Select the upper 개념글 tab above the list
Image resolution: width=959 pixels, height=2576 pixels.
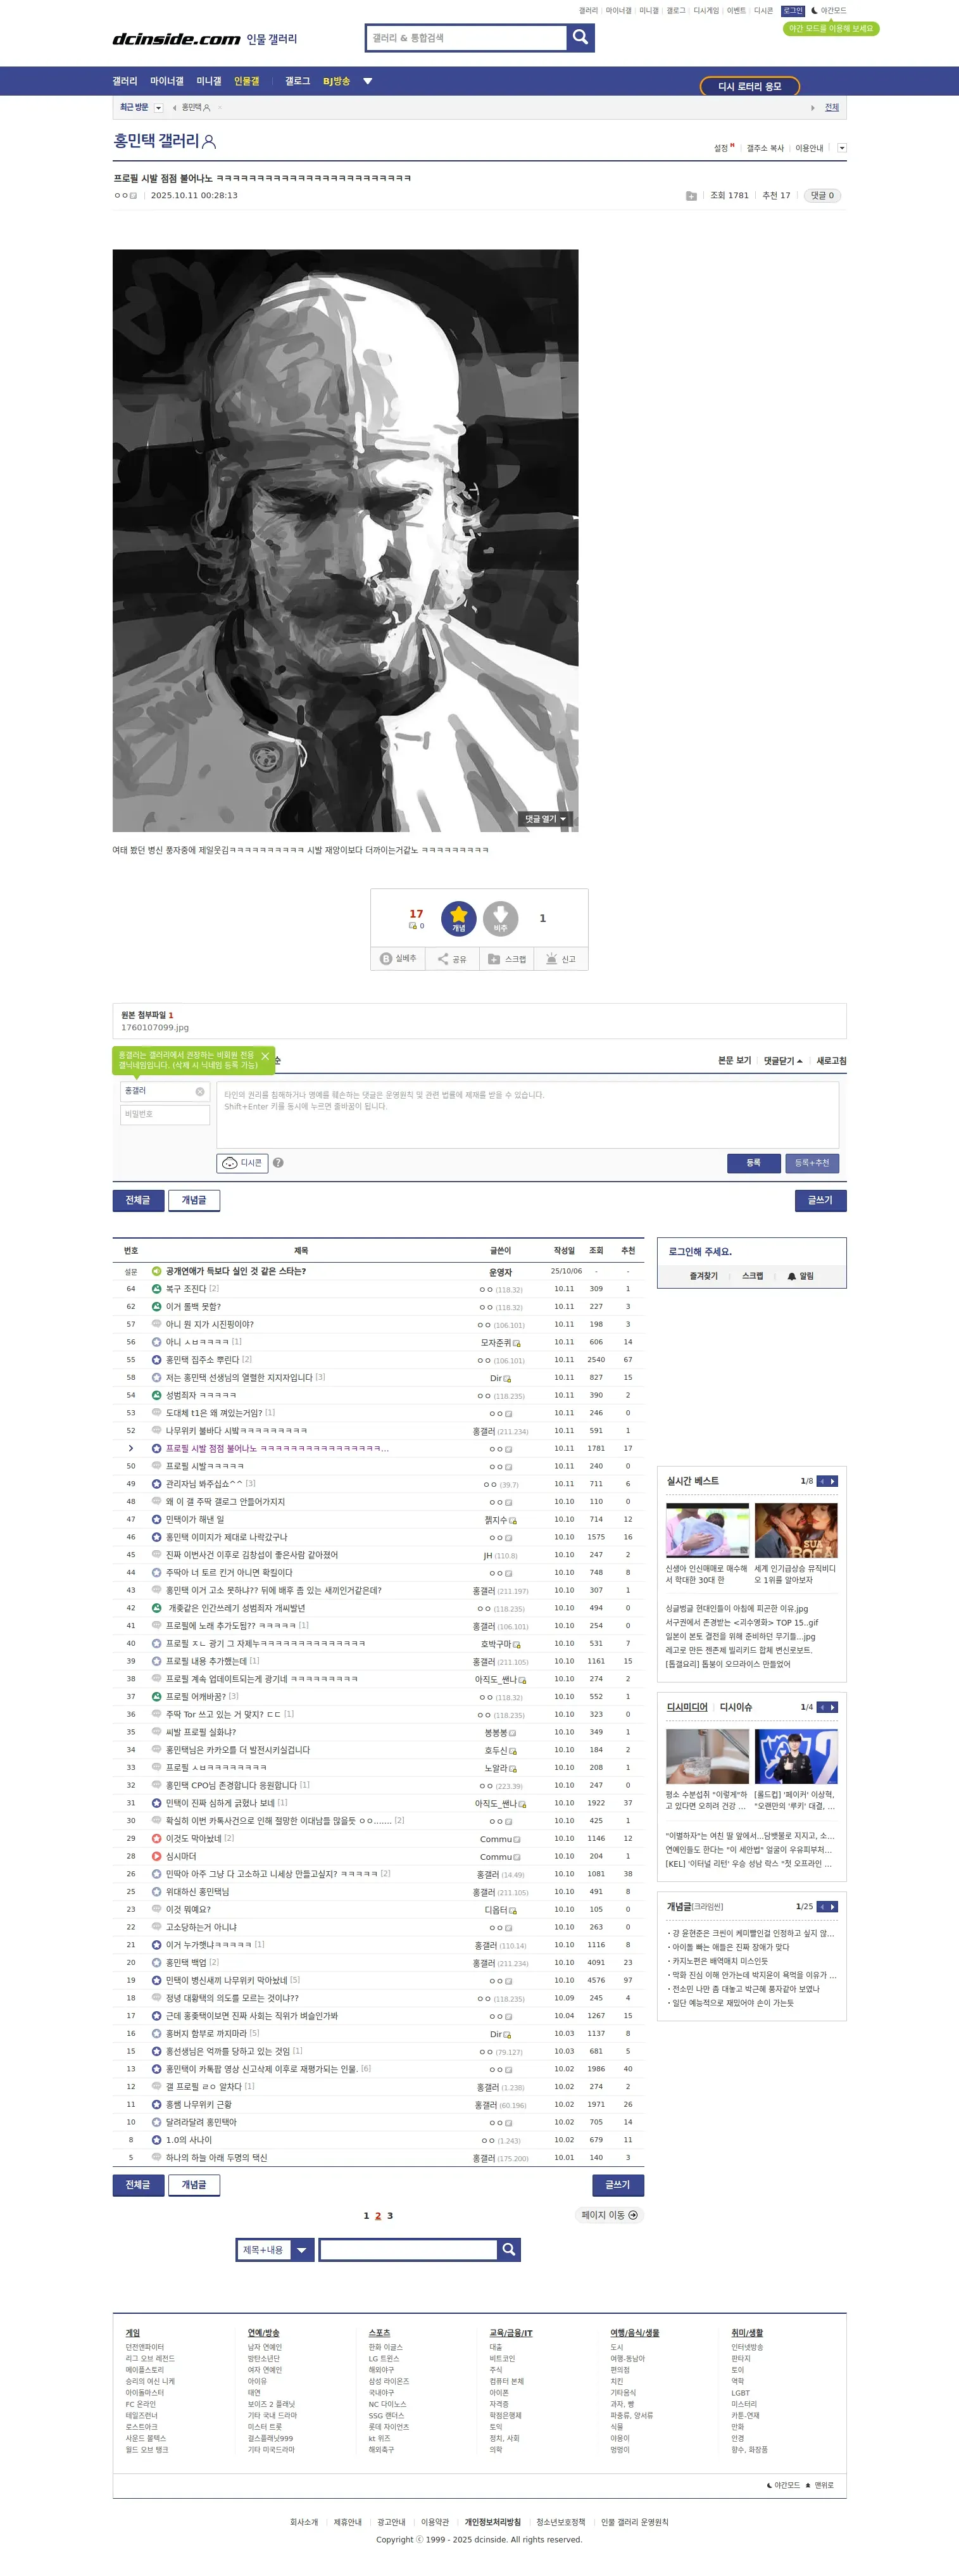tap(194, 1200)
